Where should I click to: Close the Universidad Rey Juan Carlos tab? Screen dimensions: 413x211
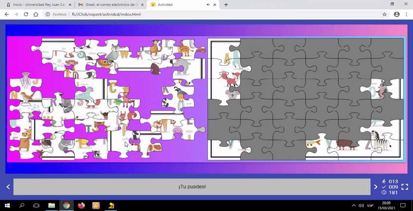point(70,4)
